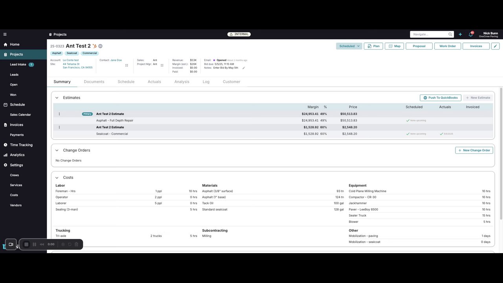The width and height of the screenshot is (503, 283).
Task: Open kebab menu for second Ant Test 2 Estimate
Action: [59, 127]
